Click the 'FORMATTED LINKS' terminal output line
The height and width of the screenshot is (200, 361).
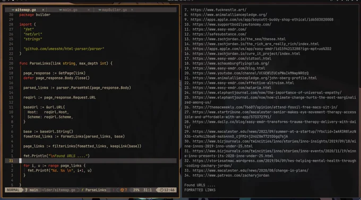point(200,190)
